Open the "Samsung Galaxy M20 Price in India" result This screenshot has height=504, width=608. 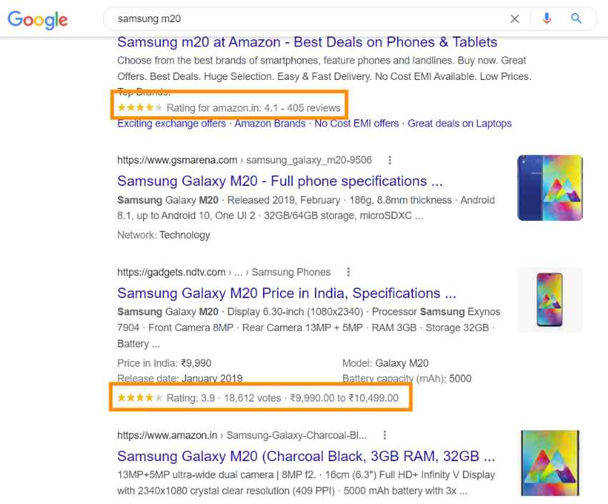tap(286, 293)
